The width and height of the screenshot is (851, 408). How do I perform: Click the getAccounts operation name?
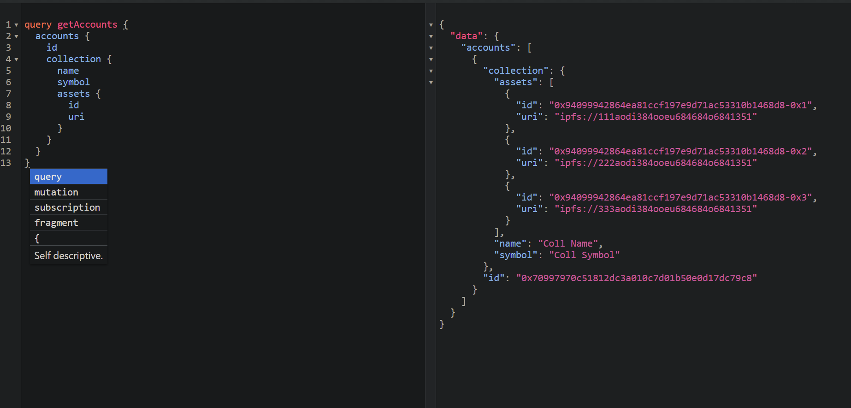(87, 24)
